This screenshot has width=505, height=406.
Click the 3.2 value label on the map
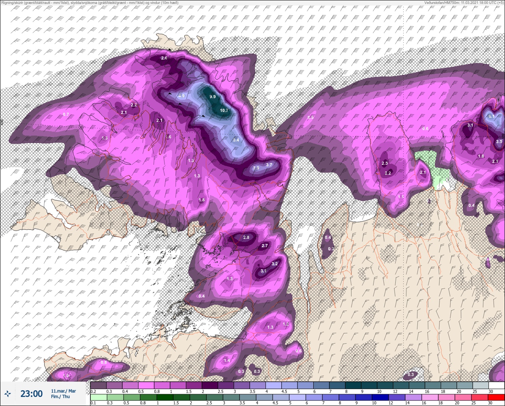click(x=275, y=264)
